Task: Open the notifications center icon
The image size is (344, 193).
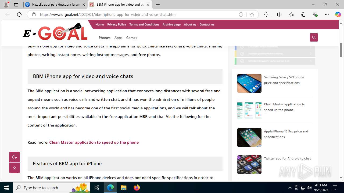Action: point(335,188)
